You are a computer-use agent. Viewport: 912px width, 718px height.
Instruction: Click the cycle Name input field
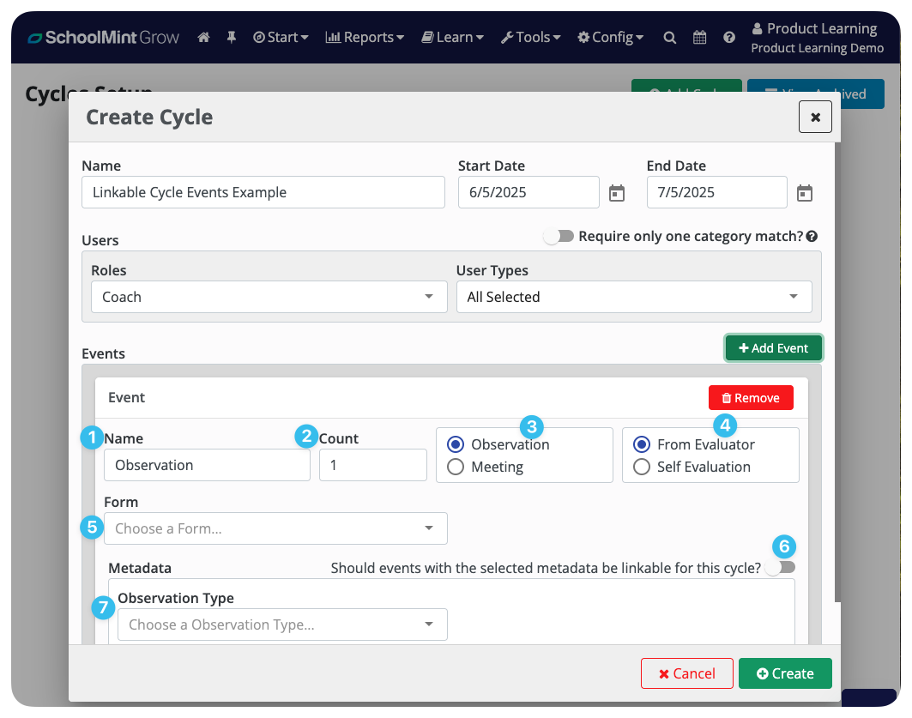click(263, 192)
